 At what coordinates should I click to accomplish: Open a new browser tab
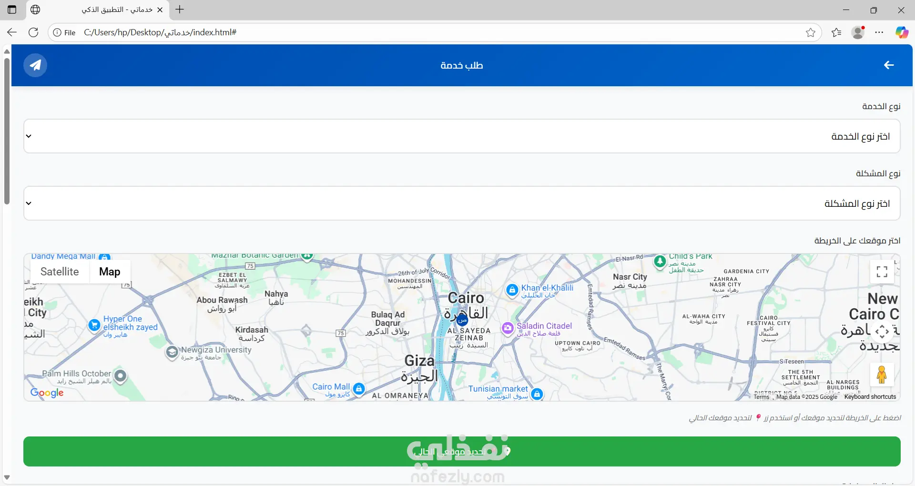pyautogui.click(x=180, y=10)
